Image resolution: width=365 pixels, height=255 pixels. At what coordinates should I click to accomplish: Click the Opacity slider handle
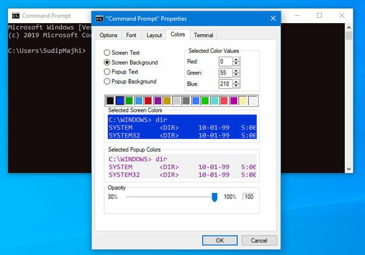tap(214, 197)
